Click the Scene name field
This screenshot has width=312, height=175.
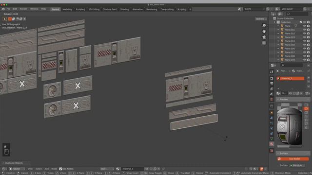click(254, 9)
